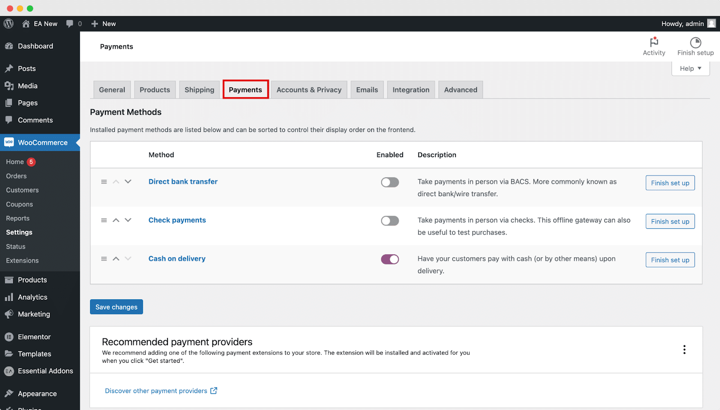The width and height of the screenshot is (720, 410).
Task: Click the Comments icon in sidebar
Action: click(9, 120)
